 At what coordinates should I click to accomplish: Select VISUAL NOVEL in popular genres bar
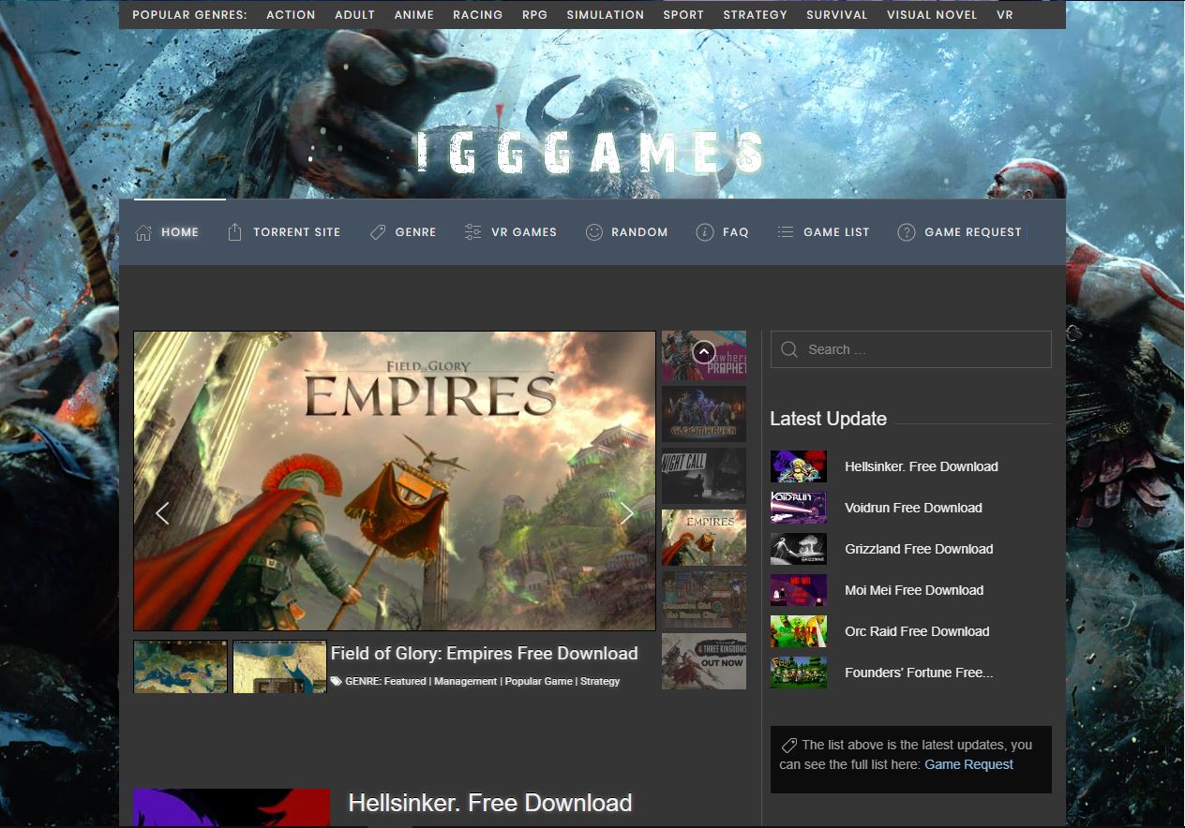(932, 15)
